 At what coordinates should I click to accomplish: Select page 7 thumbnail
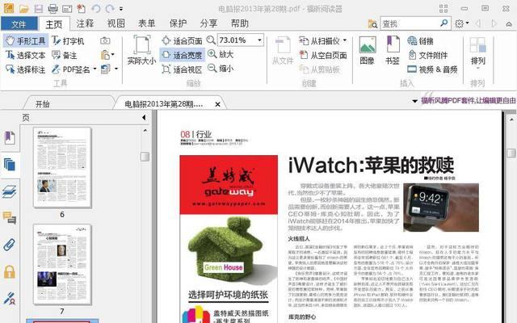tap(62, 264)
